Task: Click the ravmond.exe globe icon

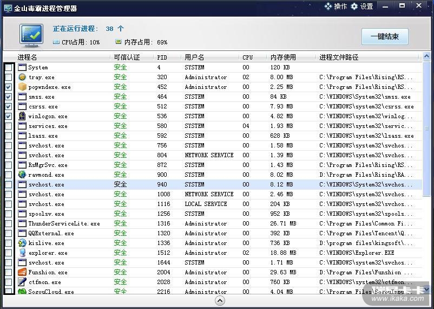Action: [x=22, y=175]
